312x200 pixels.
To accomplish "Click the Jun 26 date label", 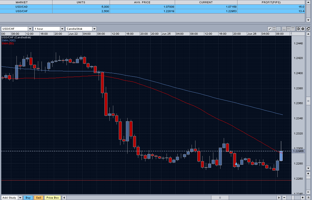I will point(252,34).
